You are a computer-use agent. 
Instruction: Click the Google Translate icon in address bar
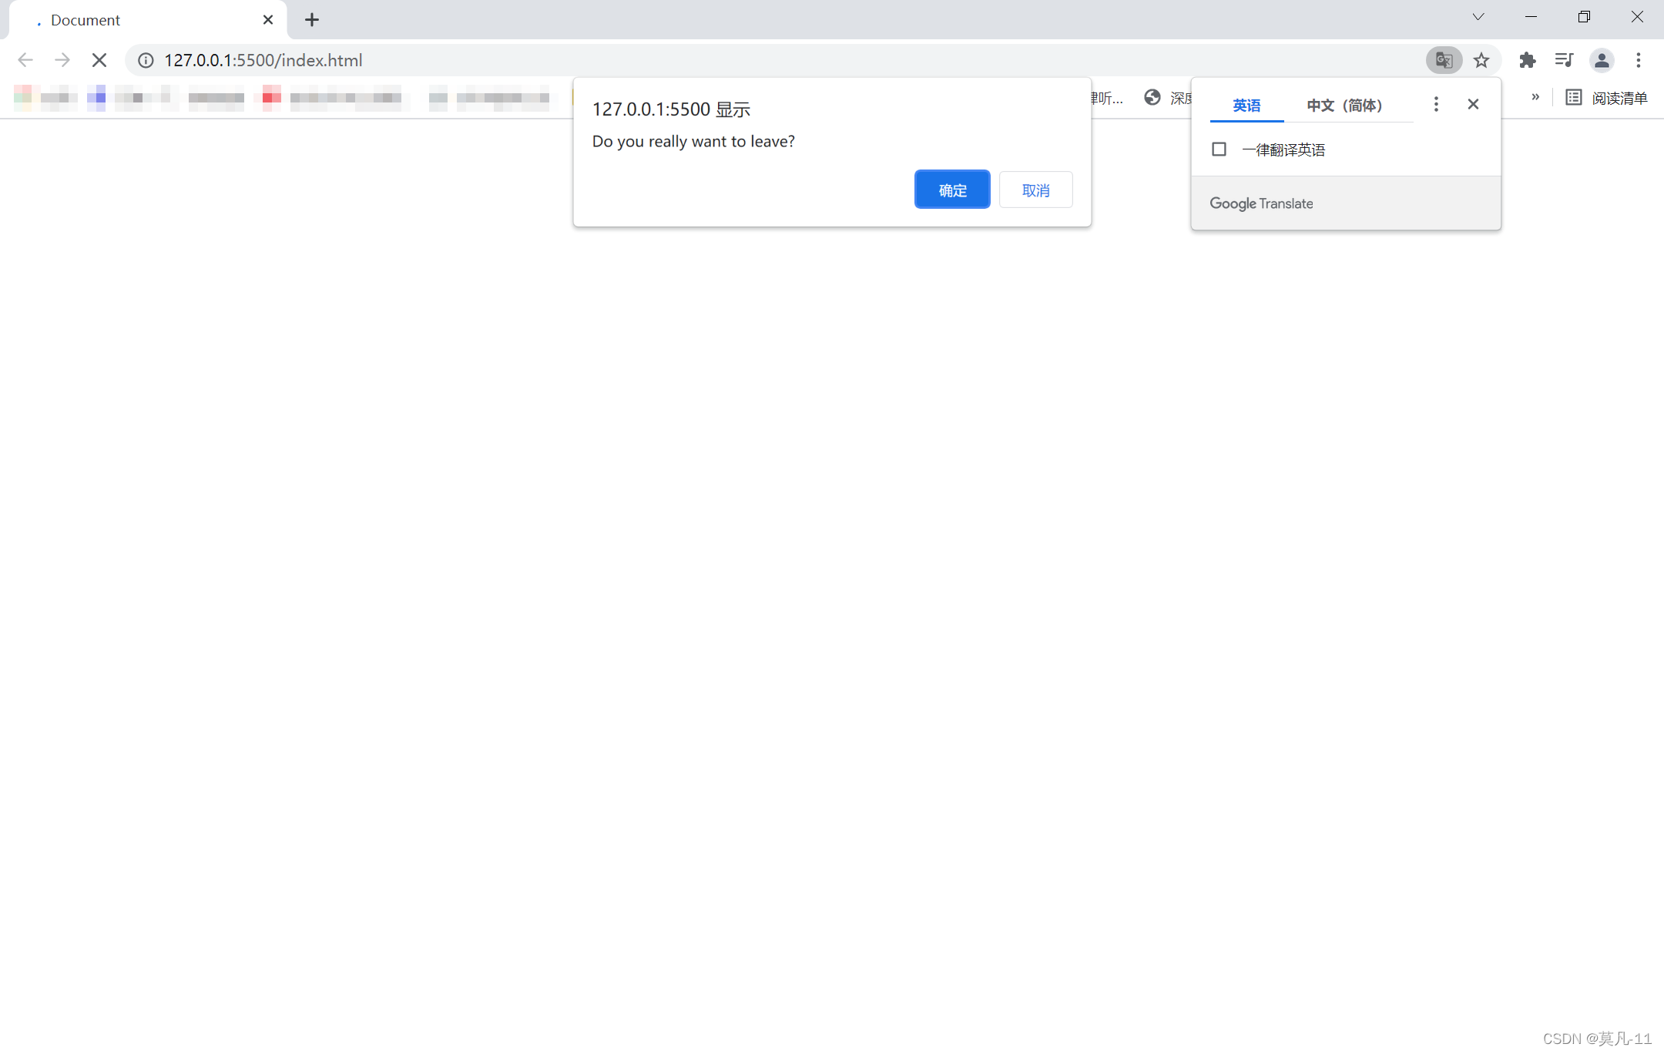point(1444,60)
